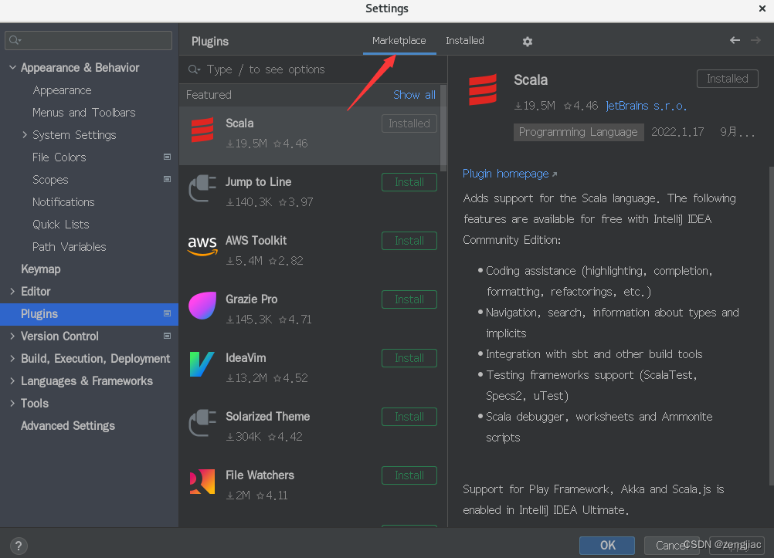Click the Grazie Pro logo
The width and height of the screenshot is (774, 558).
click(x=202, y=306)
